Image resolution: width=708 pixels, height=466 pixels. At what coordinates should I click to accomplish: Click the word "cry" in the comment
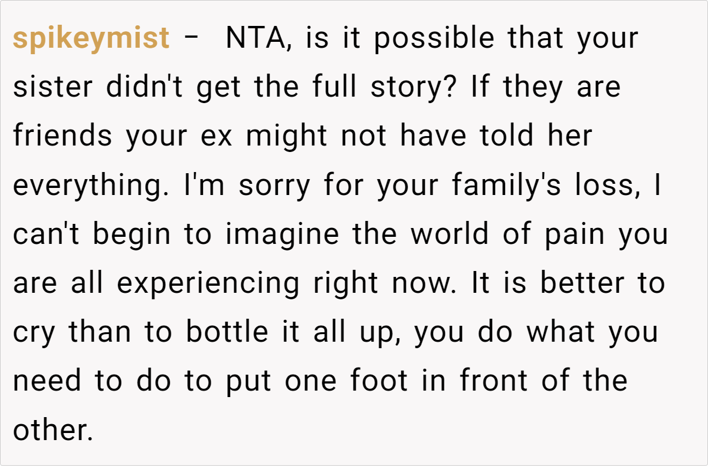click(36, 332)
